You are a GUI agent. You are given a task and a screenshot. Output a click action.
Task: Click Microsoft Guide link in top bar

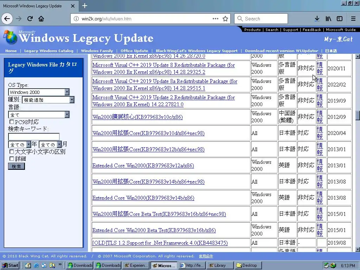tap(341, 30)
